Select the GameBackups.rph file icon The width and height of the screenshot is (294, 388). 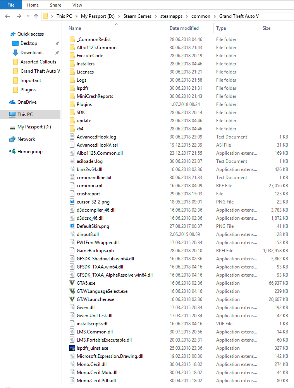(x=72, y=250)
